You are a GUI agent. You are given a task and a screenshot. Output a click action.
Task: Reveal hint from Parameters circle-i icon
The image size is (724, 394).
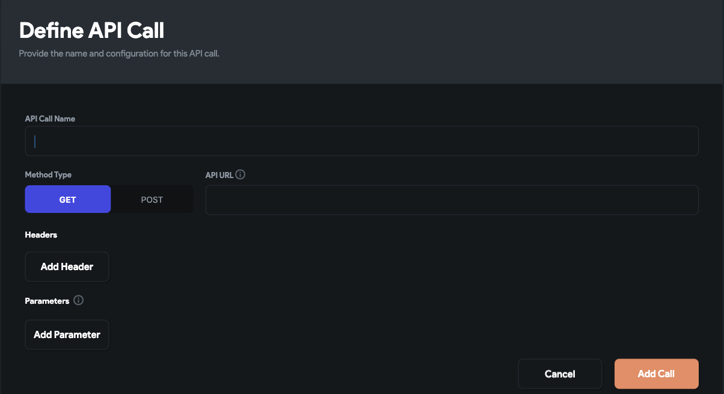click(78, 300)
